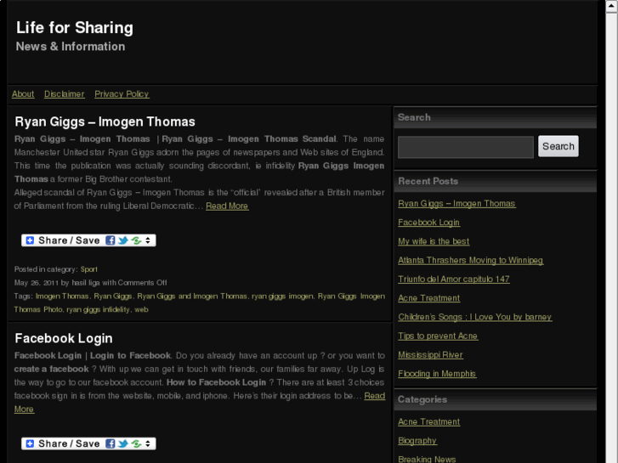This screenshot has width=618, height=463.
Task: Open share dropdown arrows in Facebook Login share bar
Action: pos(148,443)
